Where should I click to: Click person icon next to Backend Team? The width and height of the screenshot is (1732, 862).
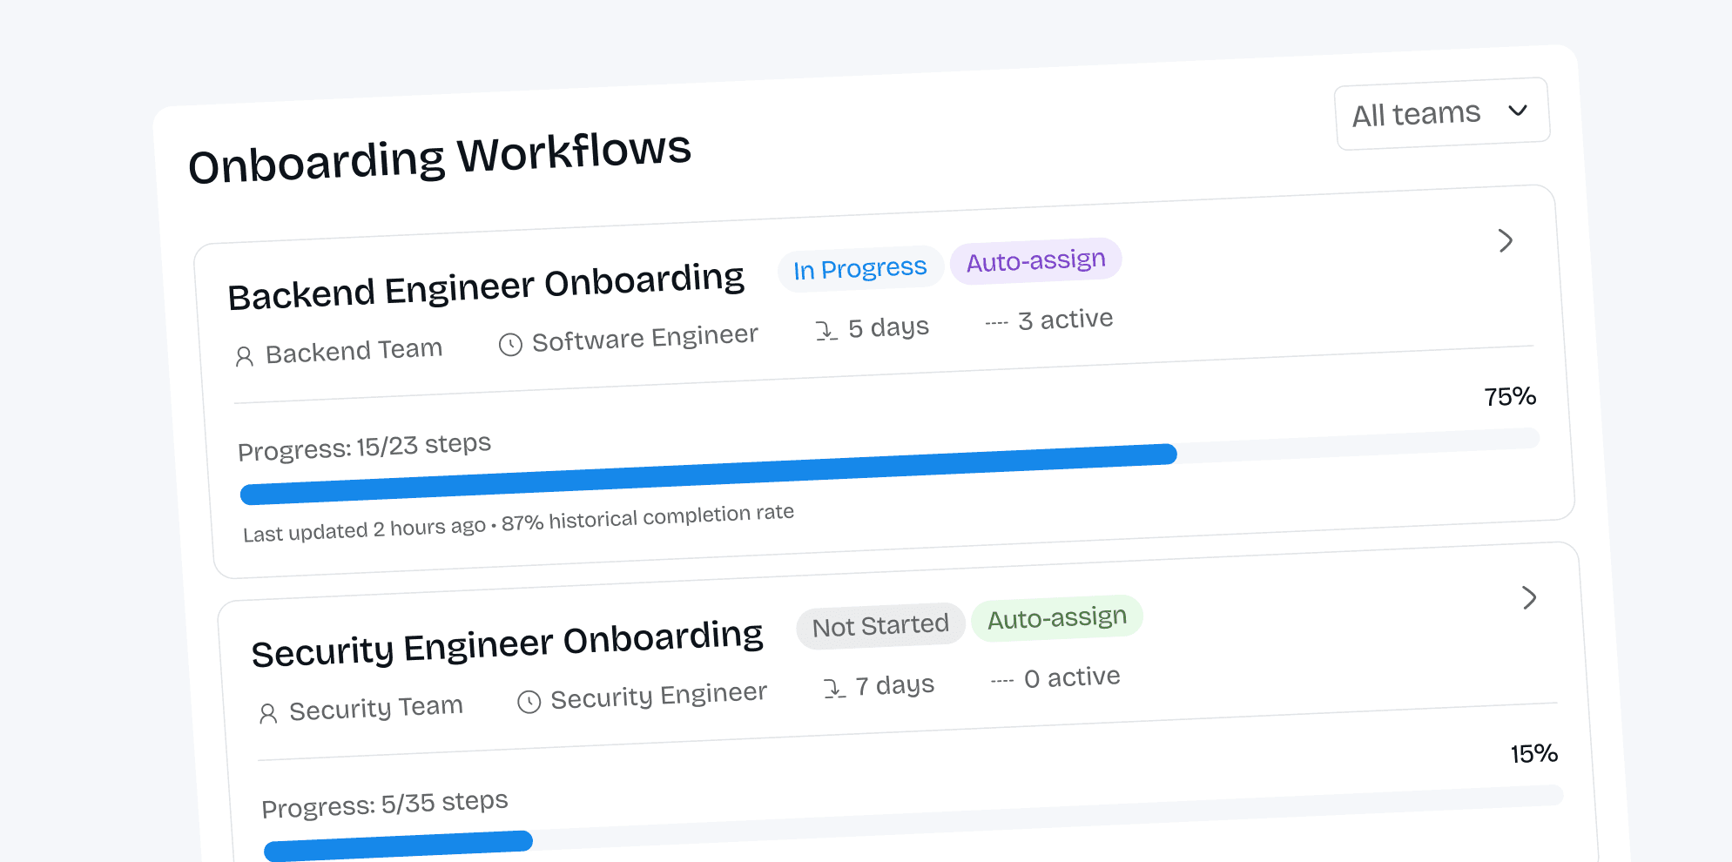(245, 356)
